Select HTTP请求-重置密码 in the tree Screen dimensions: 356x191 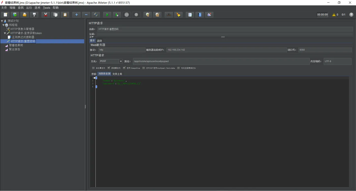23,41
